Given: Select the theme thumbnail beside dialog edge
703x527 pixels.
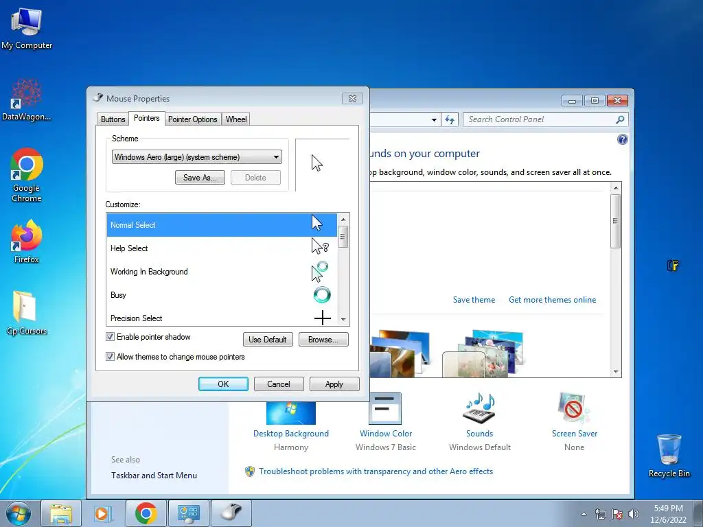Looking at the screenshot, I should pos(400,353).
